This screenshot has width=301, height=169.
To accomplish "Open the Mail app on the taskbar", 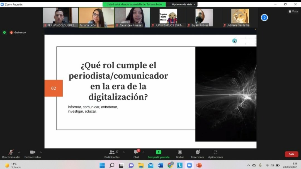I will point(151,165).
